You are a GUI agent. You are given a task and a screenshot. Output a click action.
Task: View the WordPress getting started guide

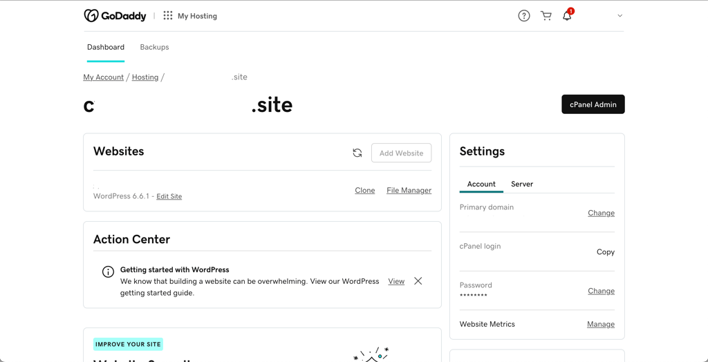click(x=396, y=281)
